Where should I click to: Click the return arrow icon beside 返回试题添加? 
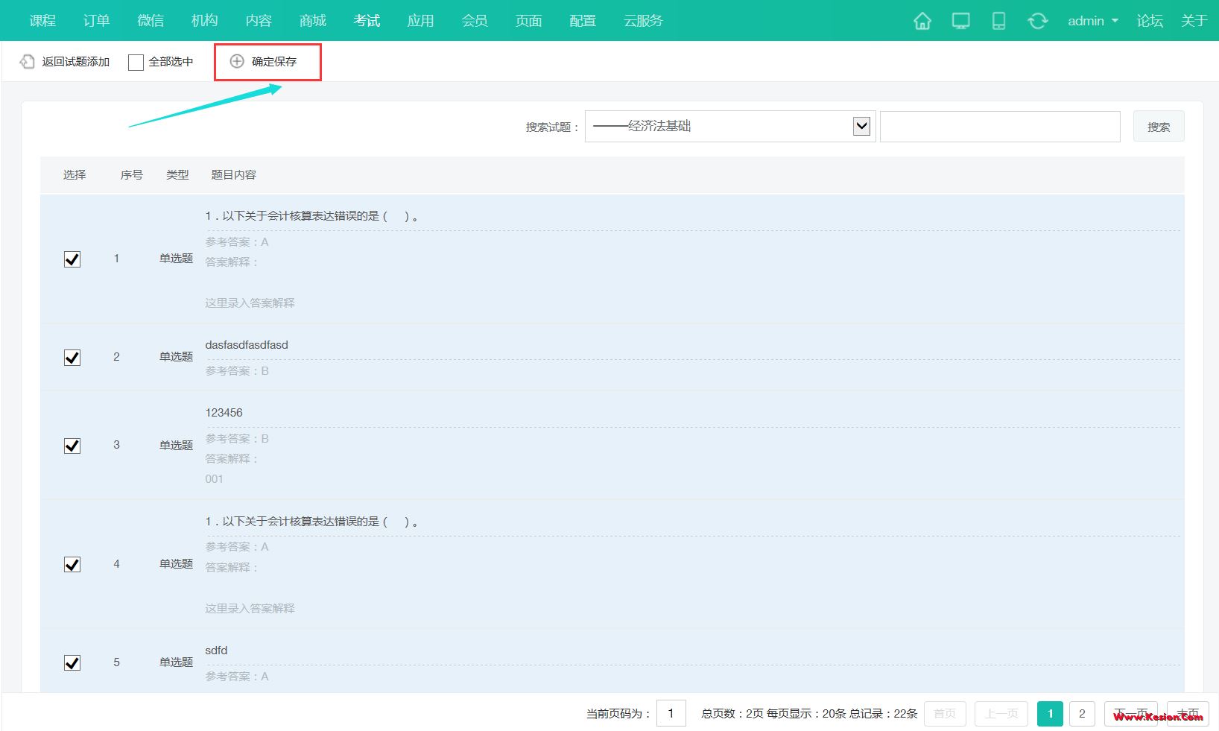(25, 60)
